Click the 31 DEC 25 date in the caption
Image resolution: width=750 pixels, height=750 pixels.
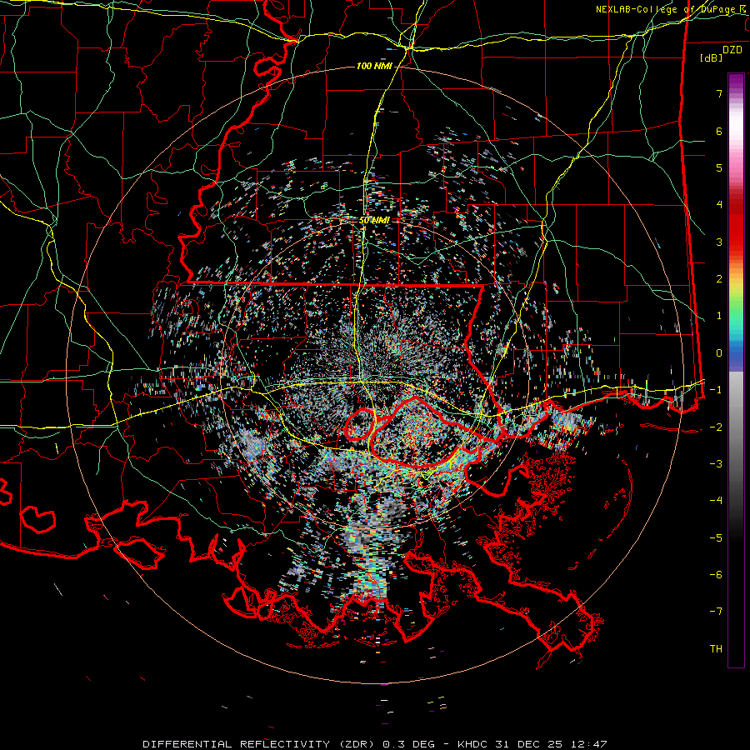click(x=529, y=744)
